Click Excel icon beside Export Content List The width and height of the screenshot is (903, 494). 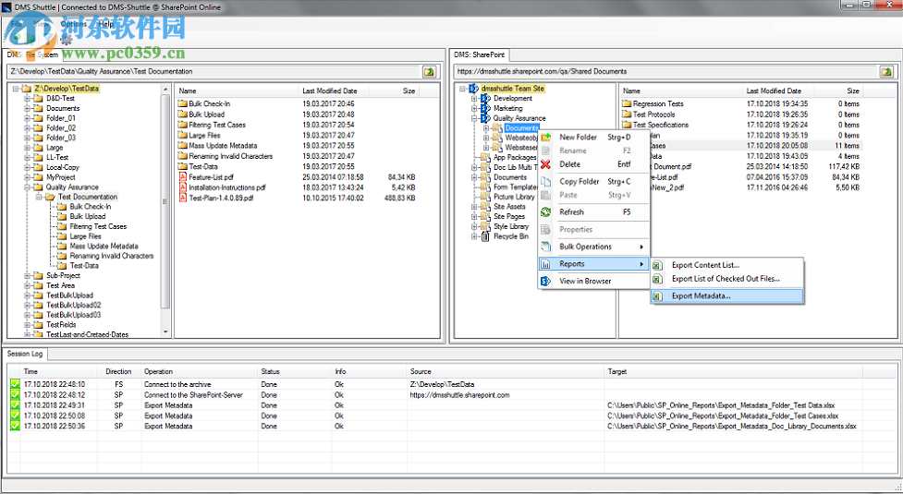(658, 265)
